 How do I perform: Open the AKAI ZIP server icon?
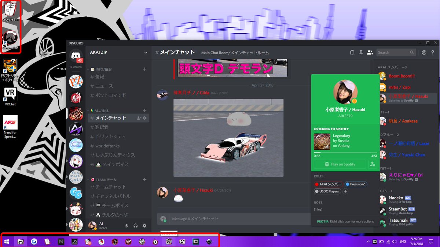76,113
